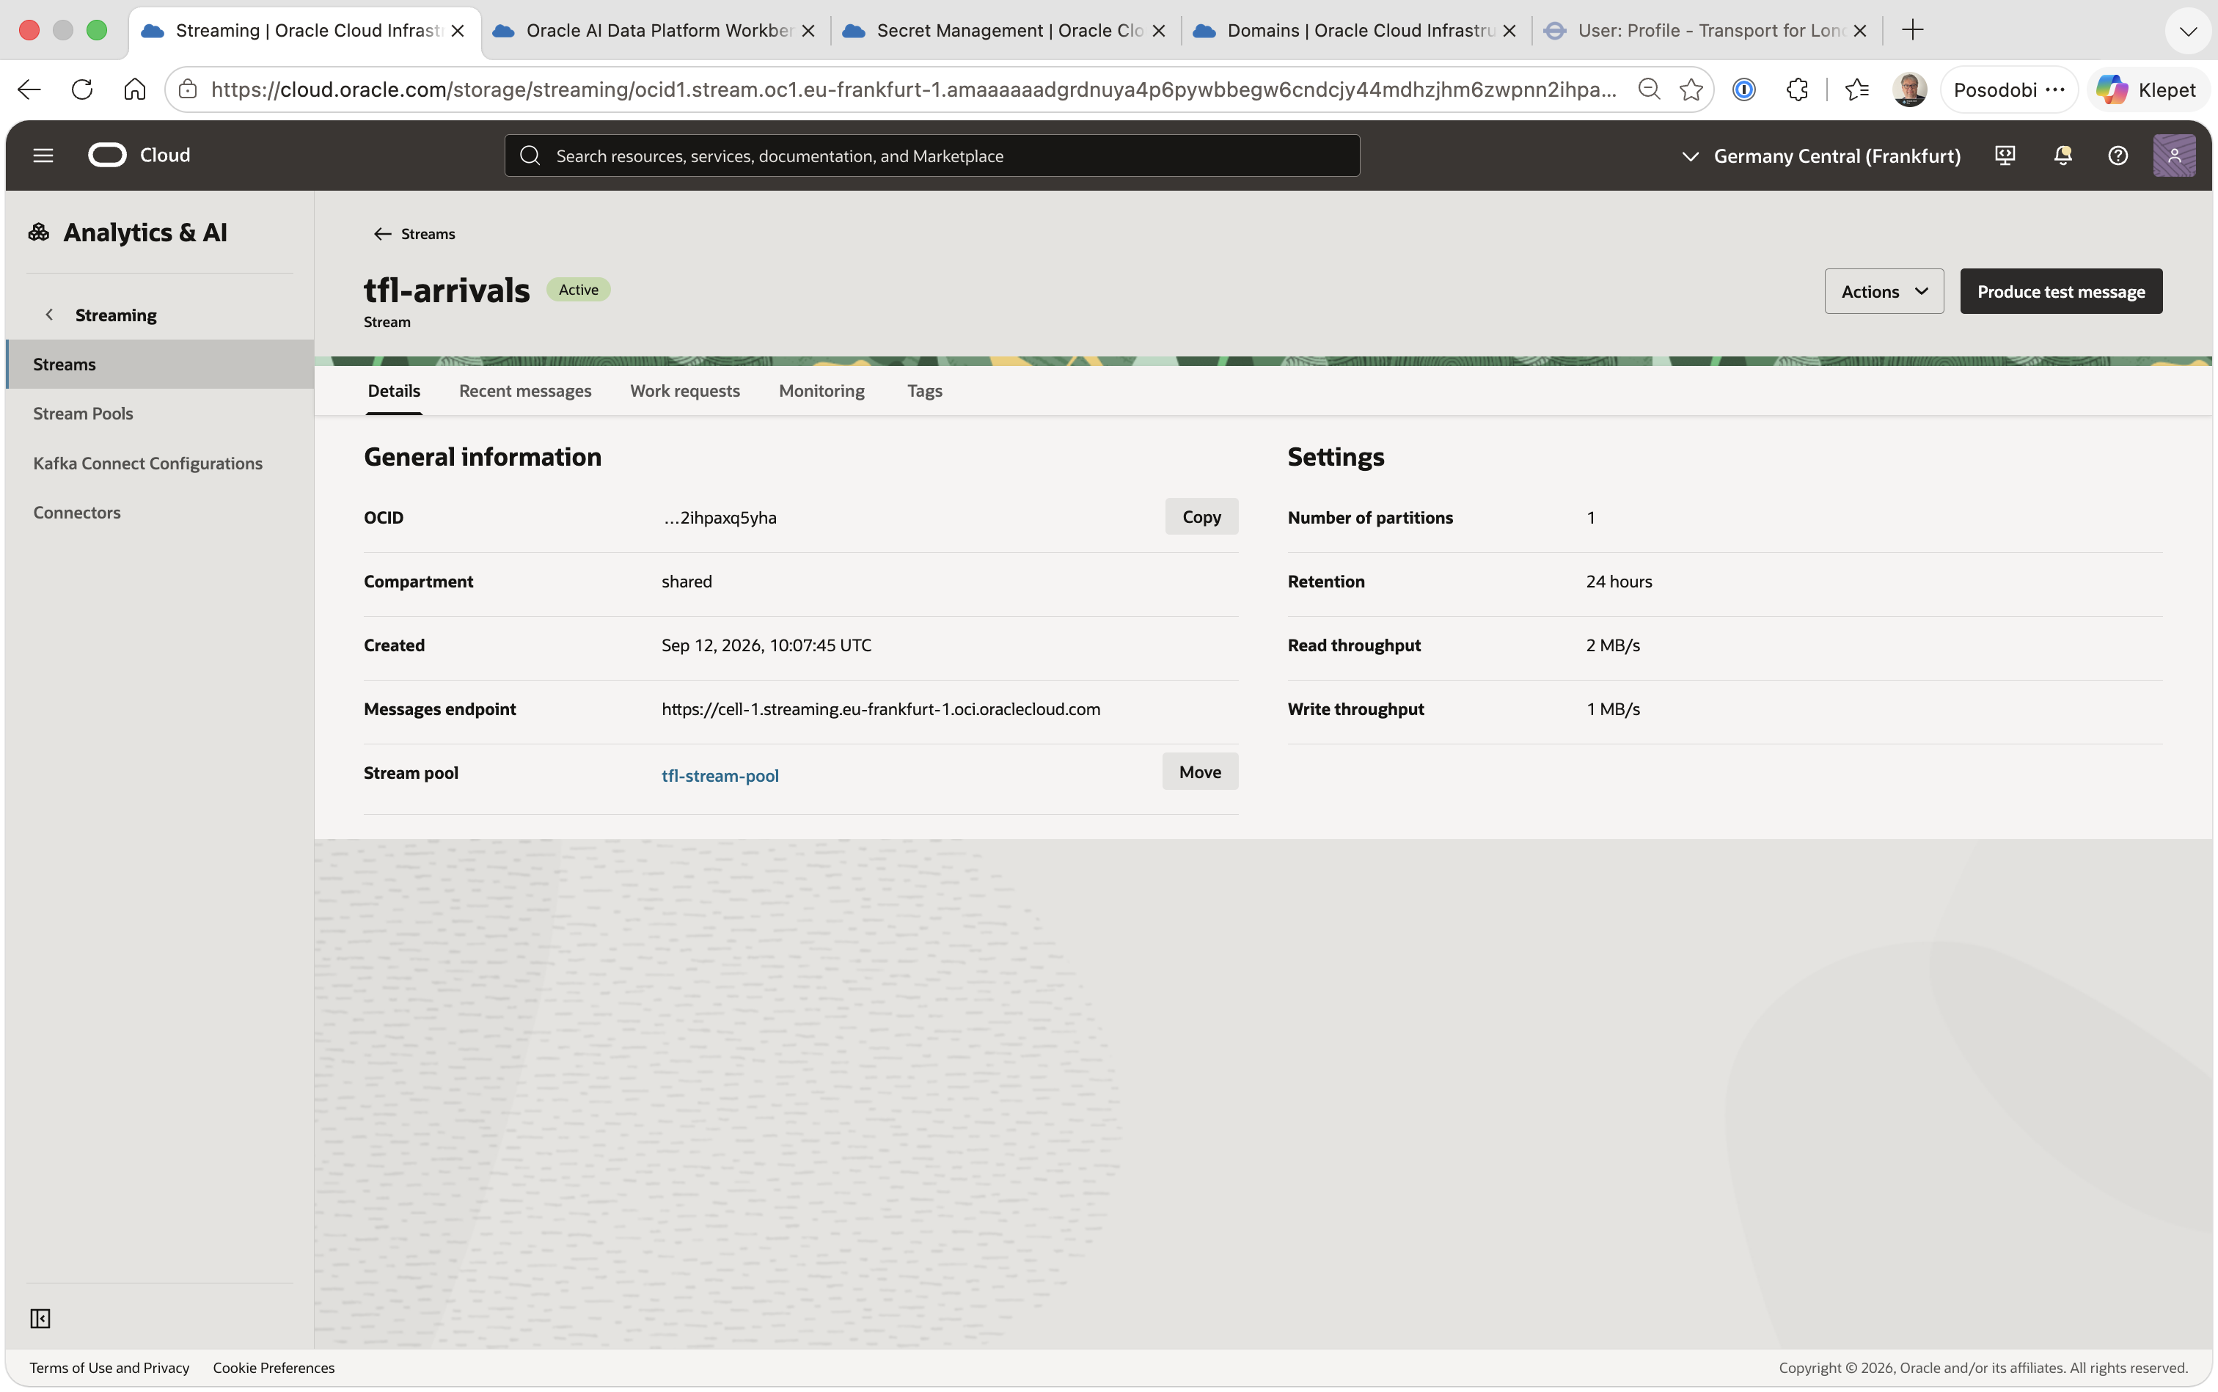Close the Secret Management tab
The height and width of the screenshot is (1392, 2218).
click(x=1158, y=30)
